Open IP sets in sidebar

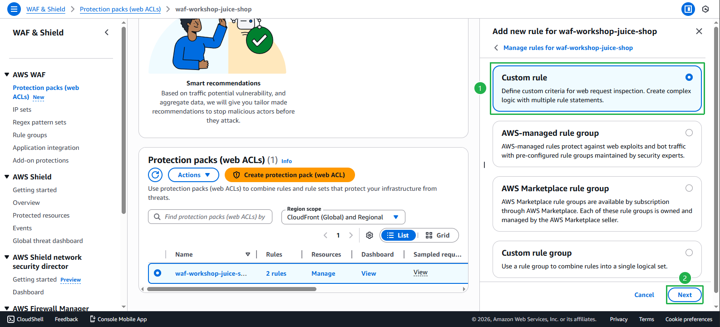[x=22, y=109]
